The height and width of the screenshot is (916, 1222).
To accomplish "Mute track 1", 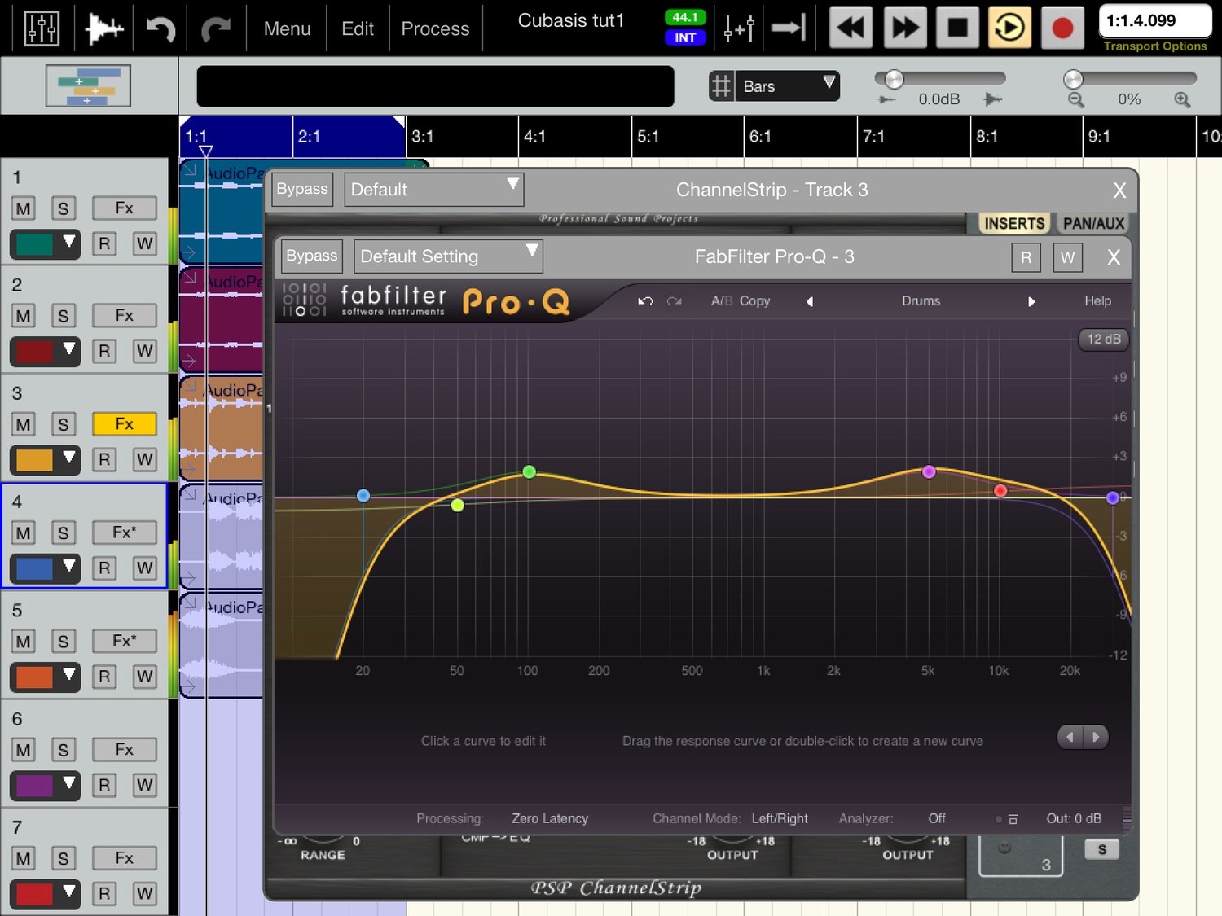I will pos(24,208).
